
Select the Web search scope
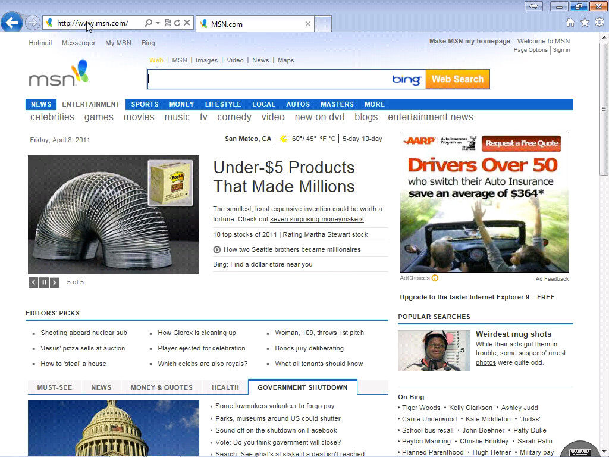point(156,60)
